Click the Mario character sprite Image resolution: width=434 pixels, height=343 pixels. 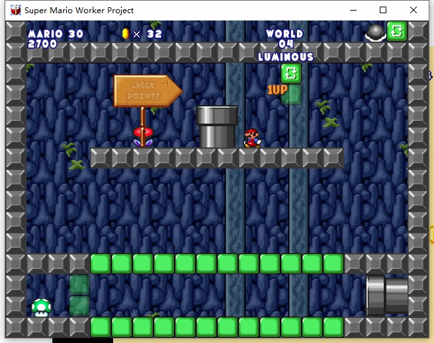tap(252, 138)
